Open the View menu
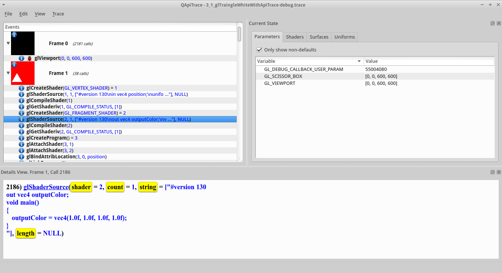The height and width of the screenshot is (273, 502). (x=40, y=14)
